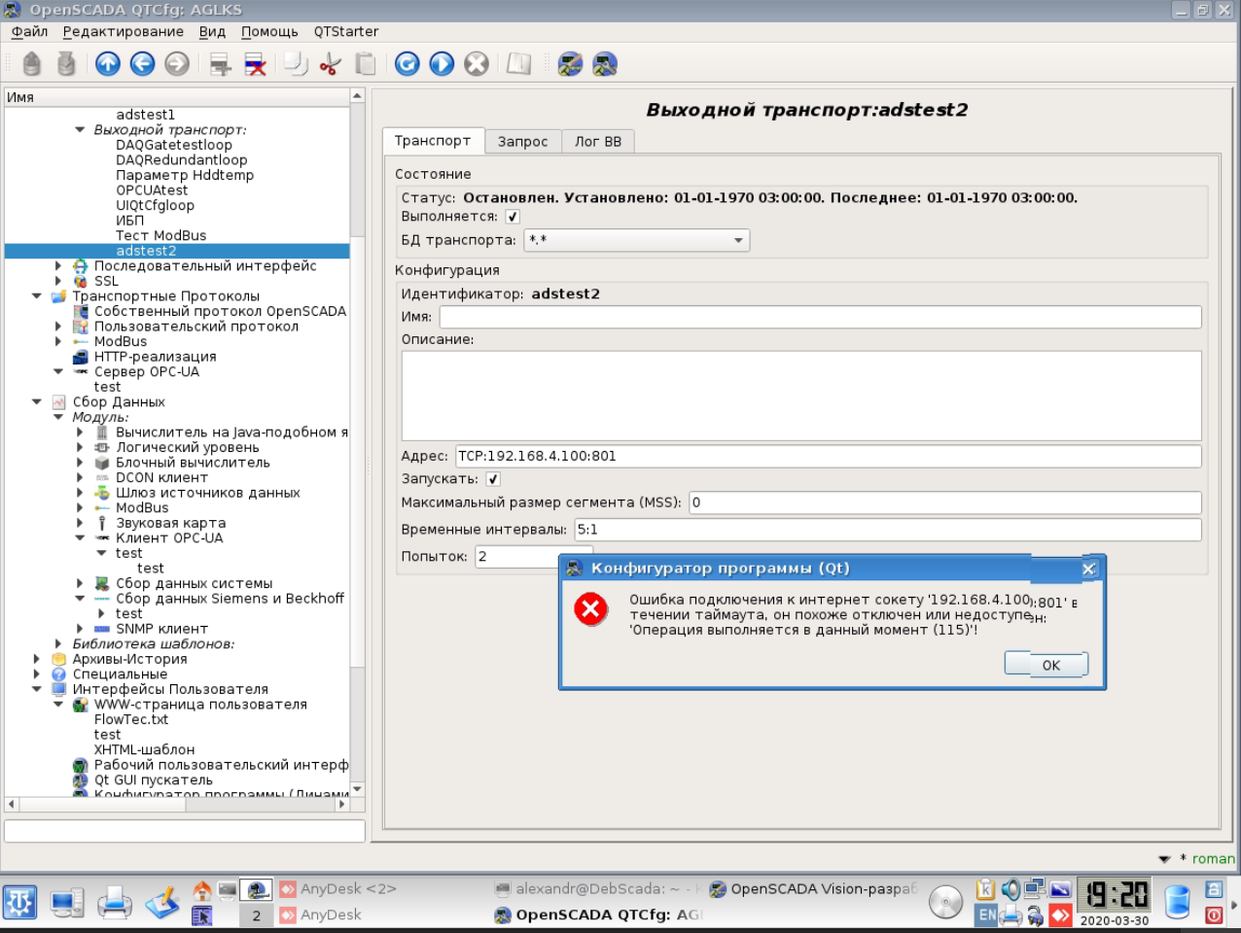
Task: Open the 'БД транспорта' dropdown
Action: pyautogui.click(x=636, y=240)
